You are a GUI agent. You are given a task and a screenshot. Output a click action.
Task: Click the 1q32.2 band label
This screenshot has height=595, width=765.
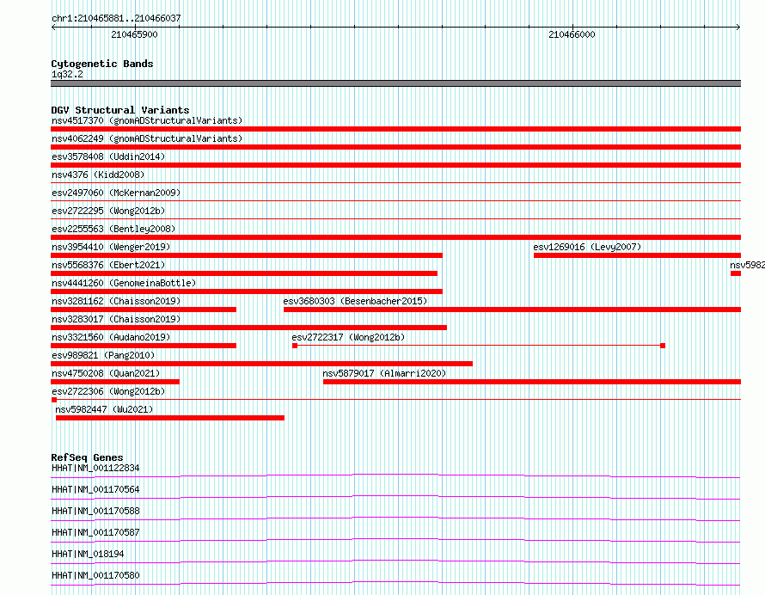tap(67, 74)
